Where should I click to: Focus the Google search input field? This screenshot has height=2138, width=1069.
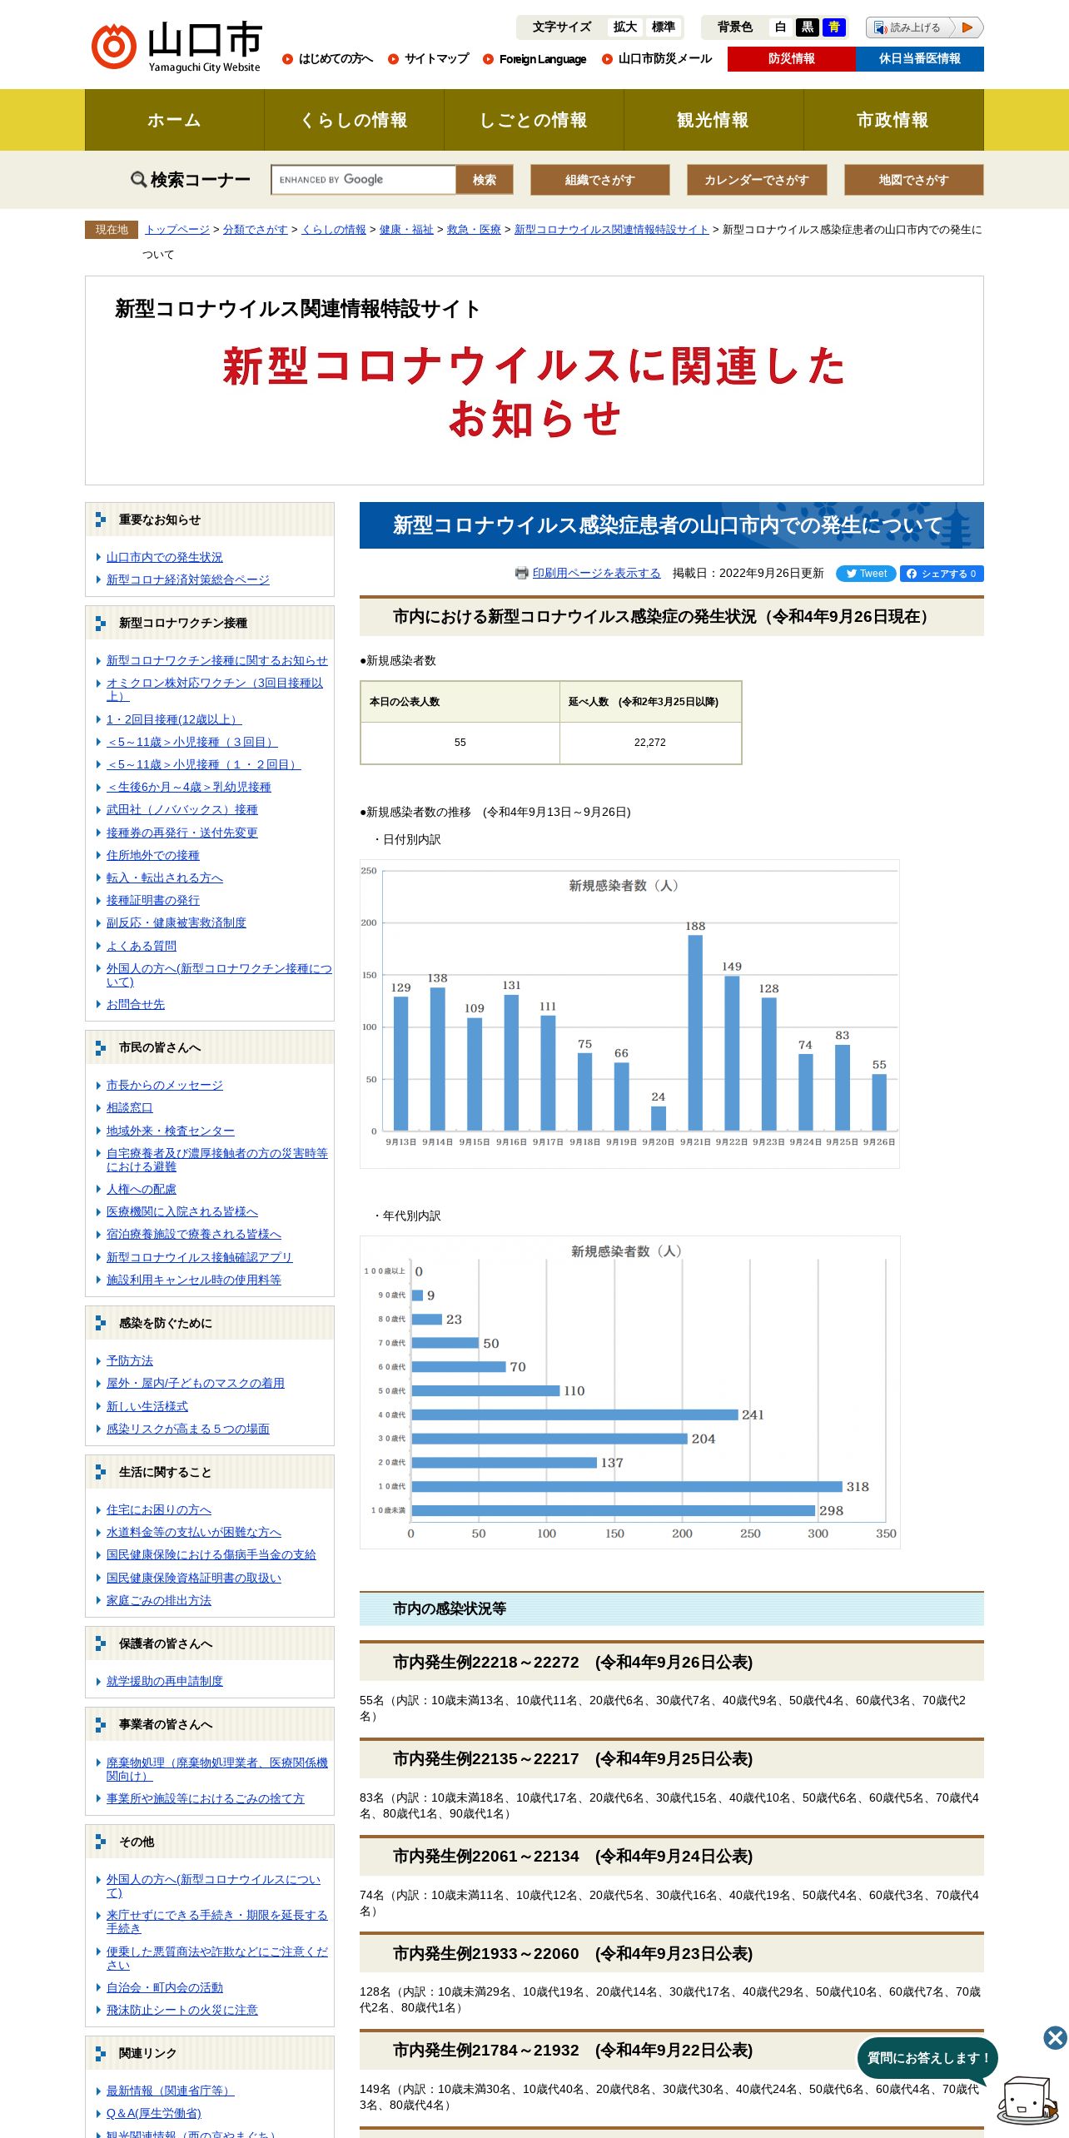[x=364, y=180]
